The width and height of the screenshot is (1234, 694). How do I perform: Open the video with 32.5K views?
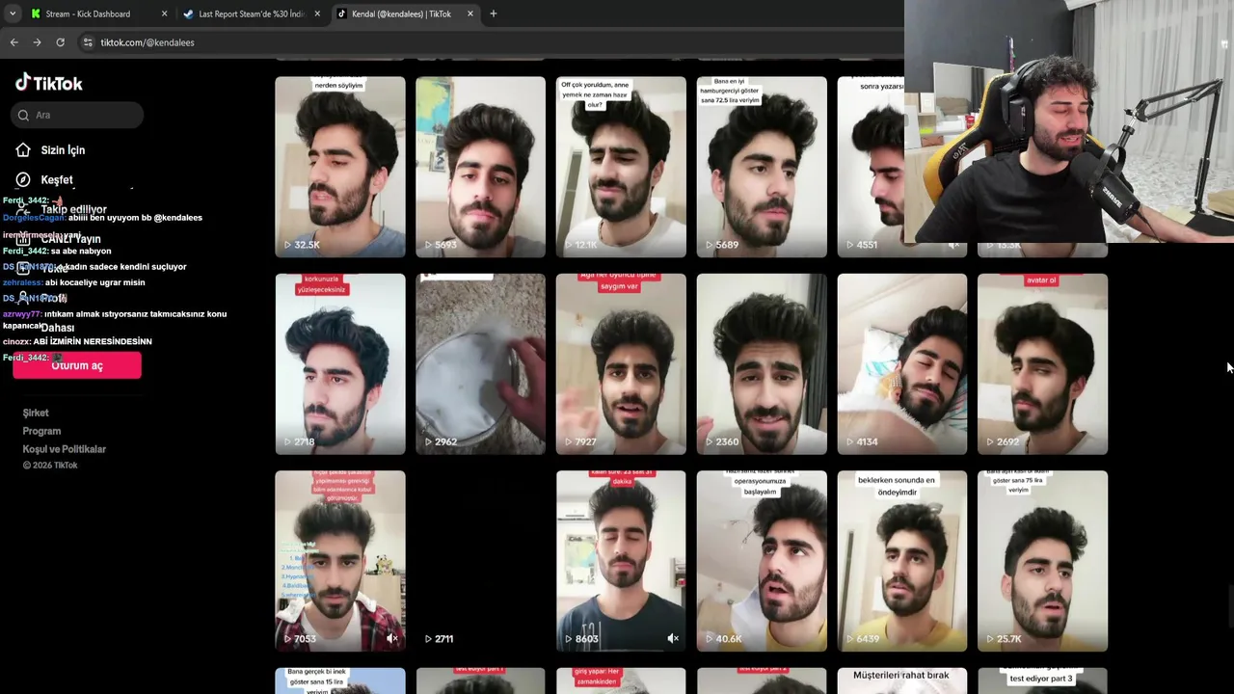tap(340, 167)
